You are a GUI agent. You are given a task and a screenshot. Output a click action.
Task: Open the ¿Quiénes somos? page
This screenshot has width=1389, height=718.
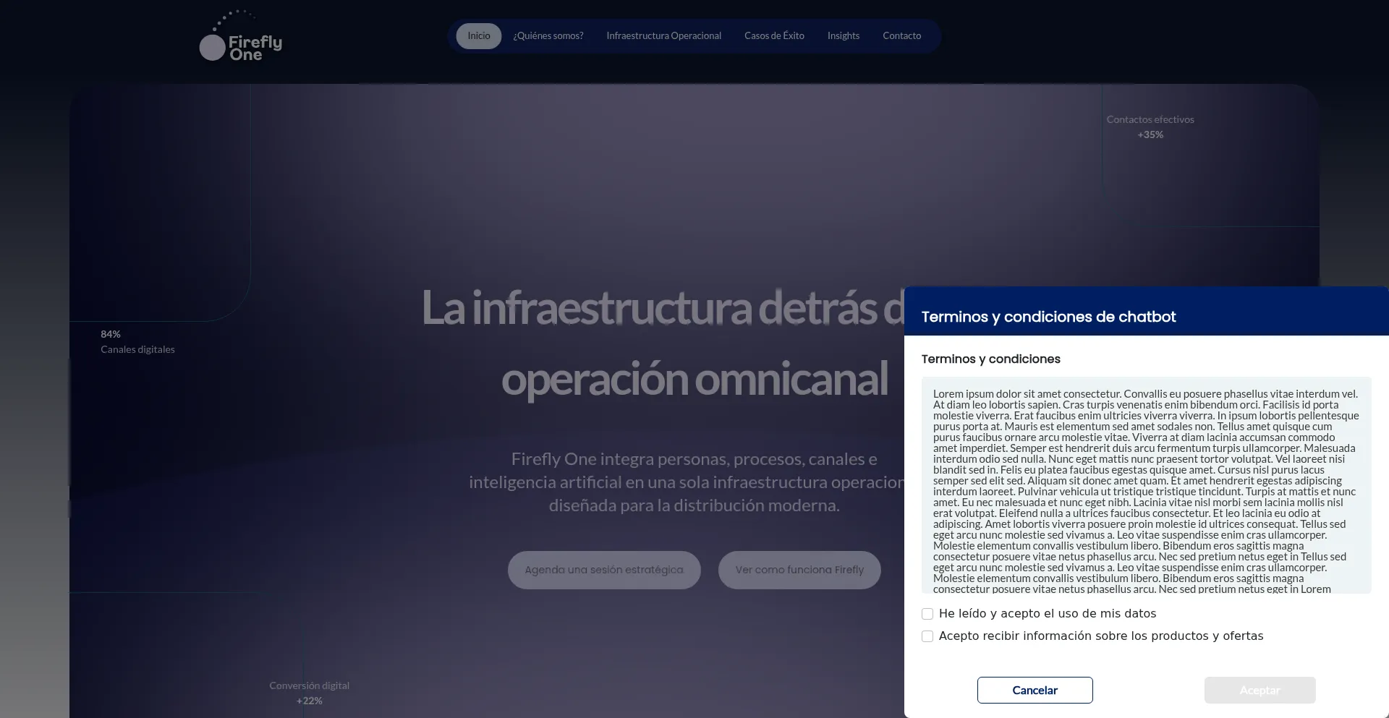tap(548, 36)
